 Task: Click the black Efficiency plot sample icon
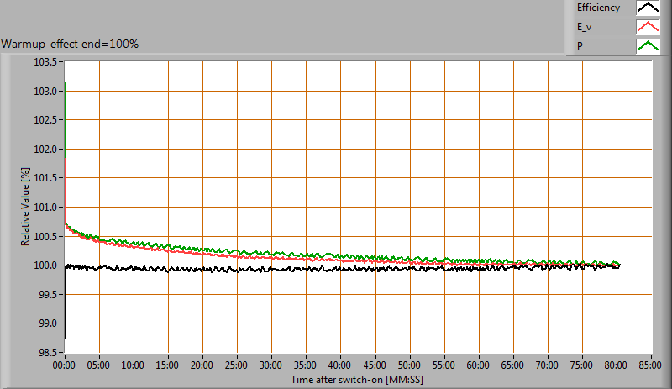(648, 8)
